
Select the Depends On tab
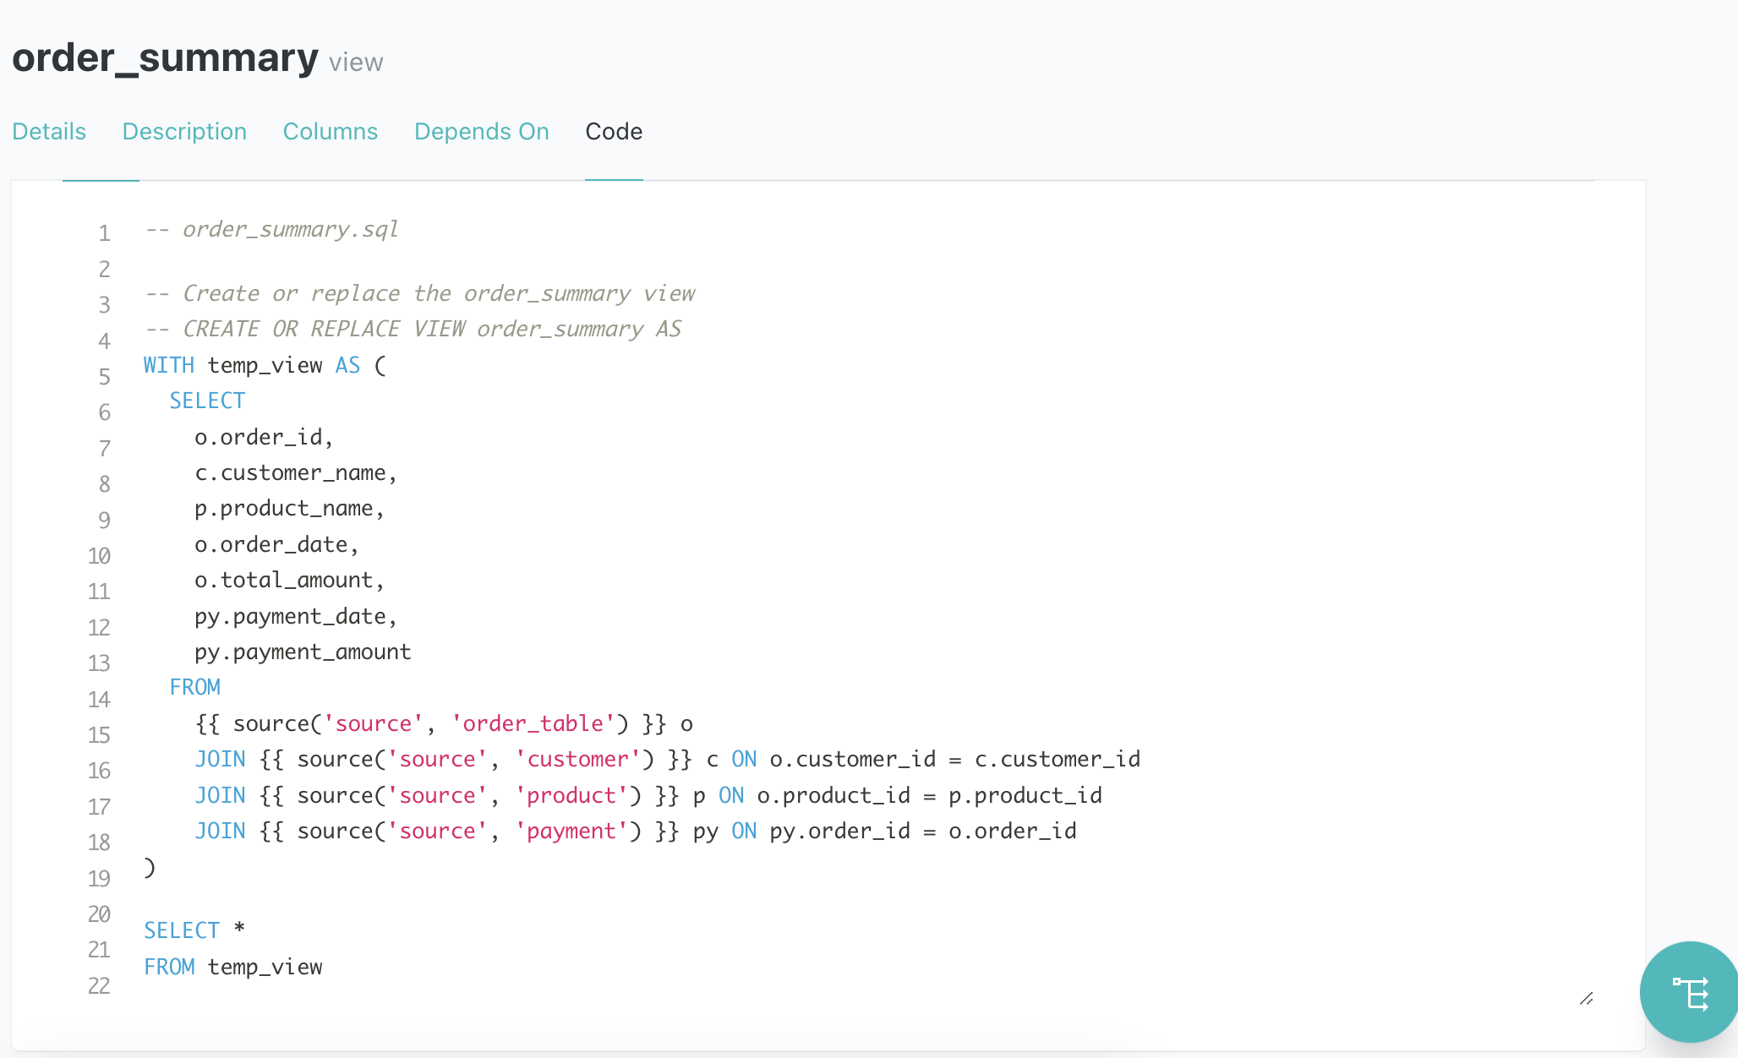click(482, 132)
